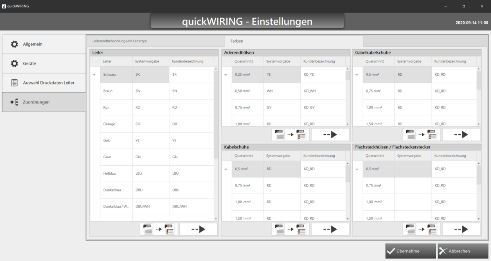
Task: Click LIST to XLSX icon under Aderendhülsen
Action: [291, 135]
